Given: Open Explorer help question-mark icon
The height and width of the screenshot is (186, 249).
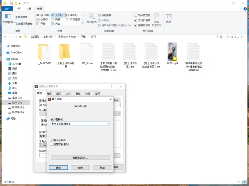Looking at the screenshot, I should (x=245, y=9).
